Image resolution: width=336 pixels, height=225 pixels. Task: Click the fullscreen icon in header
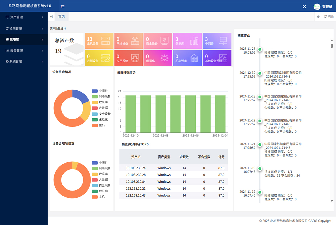304,6
